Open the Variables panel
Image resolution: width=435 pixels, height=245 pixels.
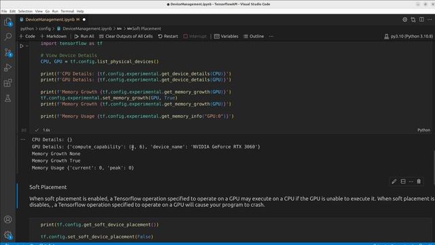tap(226, 36)
